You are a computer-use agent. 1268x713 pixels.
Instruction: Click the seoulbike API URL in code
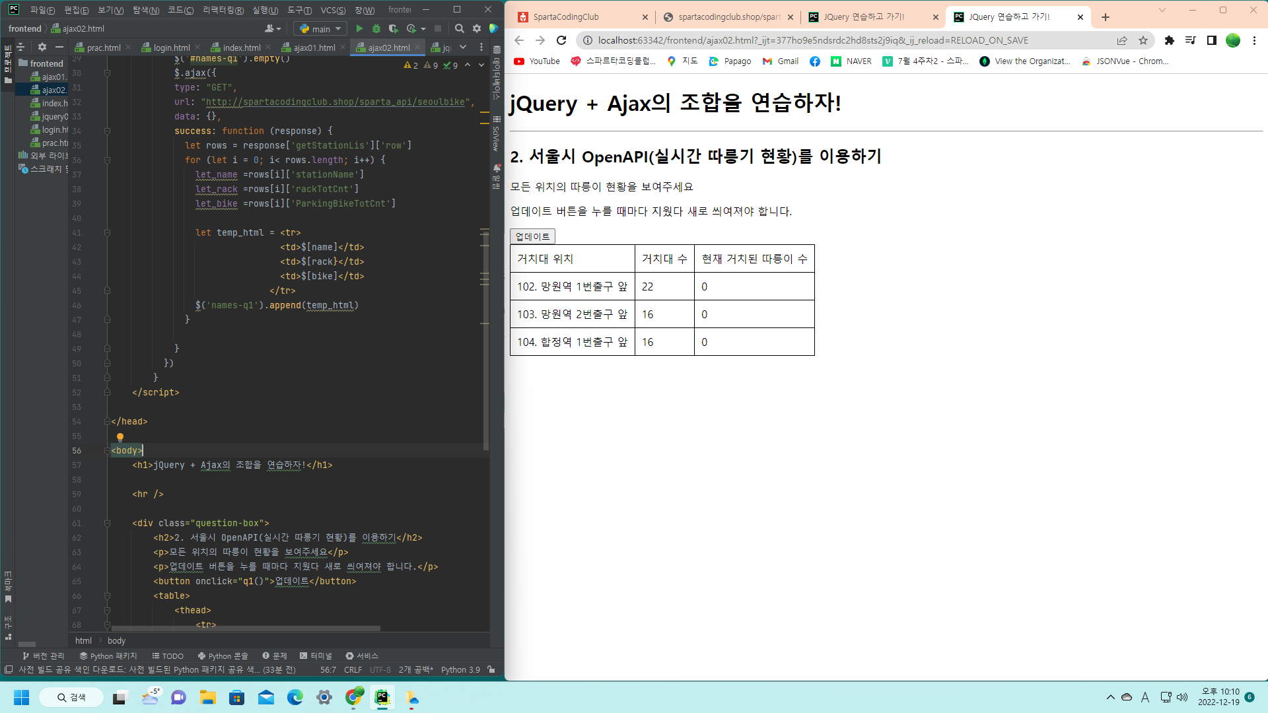pos(335,102)
